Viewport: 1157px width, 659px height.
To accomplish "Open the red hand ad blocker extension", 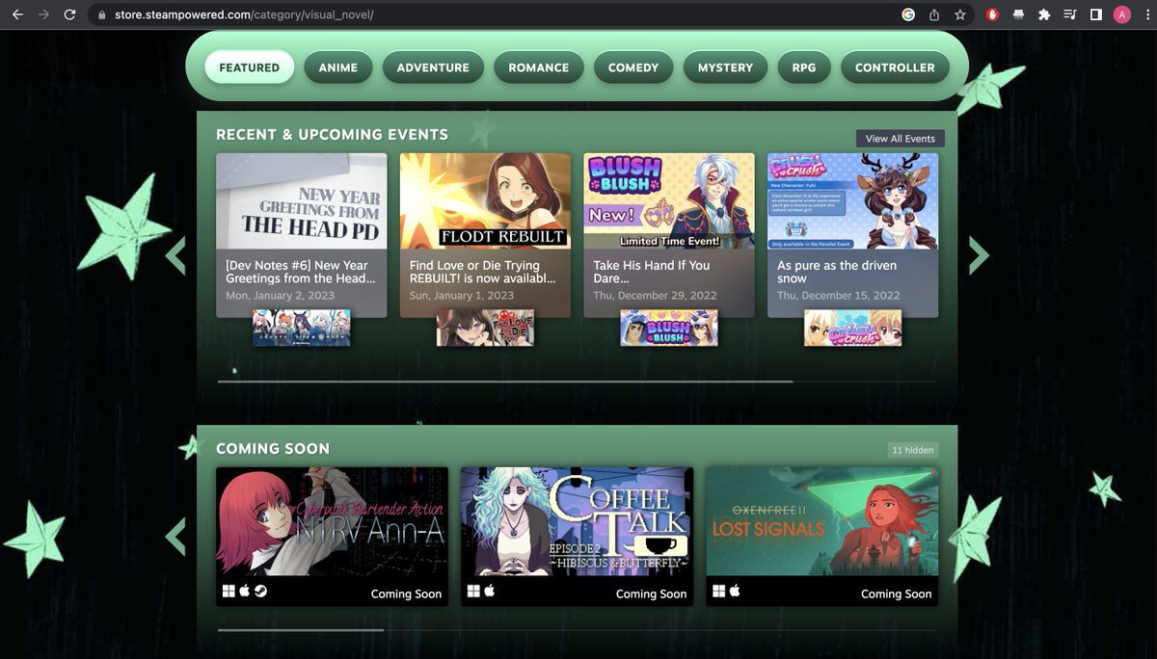I will click(993, 14).
